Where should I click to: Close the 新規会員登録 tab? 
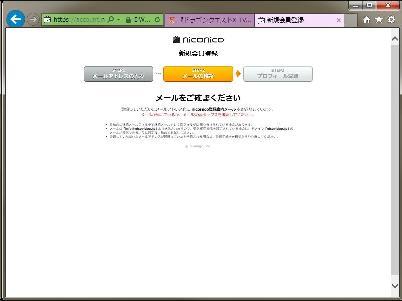pyautogui.click(x=338, y=20)
